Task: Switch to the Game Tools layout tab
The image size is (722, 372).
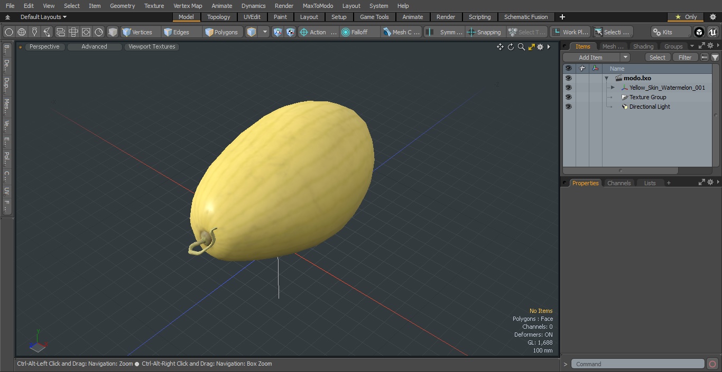Action: coord(374,17)
